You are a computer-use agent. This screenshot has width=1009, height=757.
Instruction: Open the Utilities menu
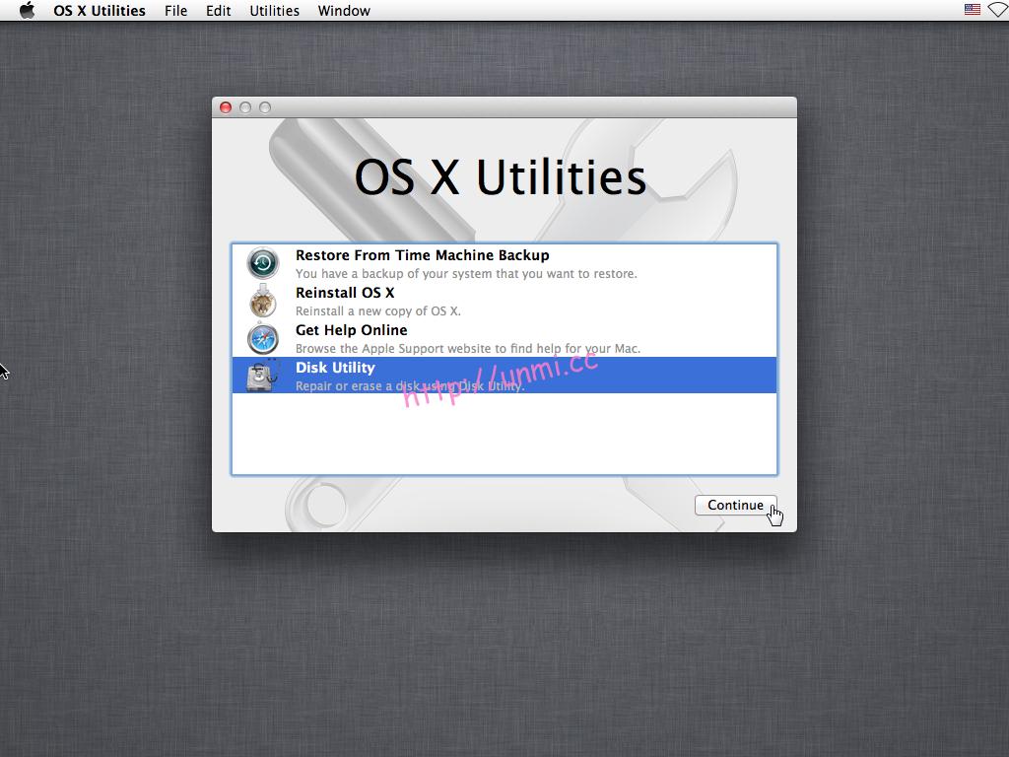[x=274, y=10]
